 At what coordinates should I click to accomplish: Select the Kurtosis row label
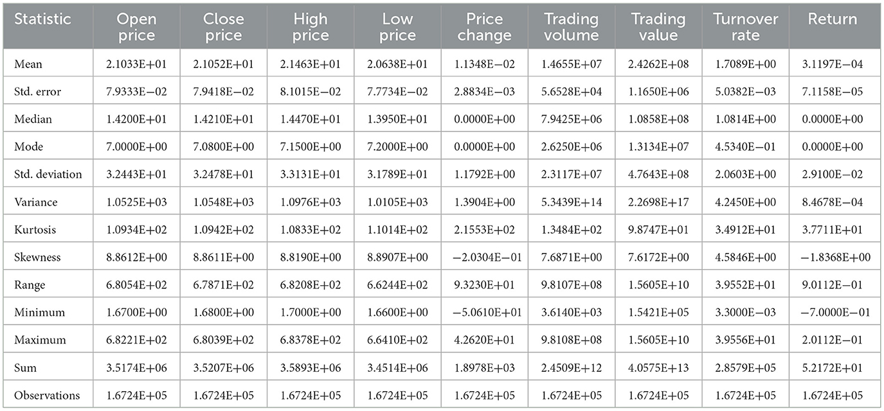click(35, 230)
